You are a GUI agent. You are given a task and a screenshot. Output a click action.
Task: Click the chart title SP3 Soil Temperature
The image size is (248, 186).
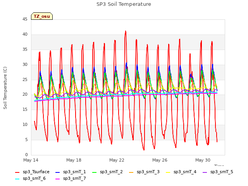pos(124,4)
